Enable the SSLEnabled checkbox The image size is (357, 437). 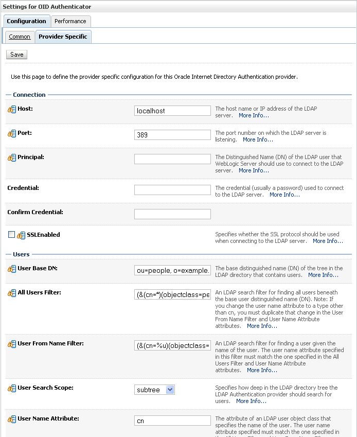[x=11, y=235]
